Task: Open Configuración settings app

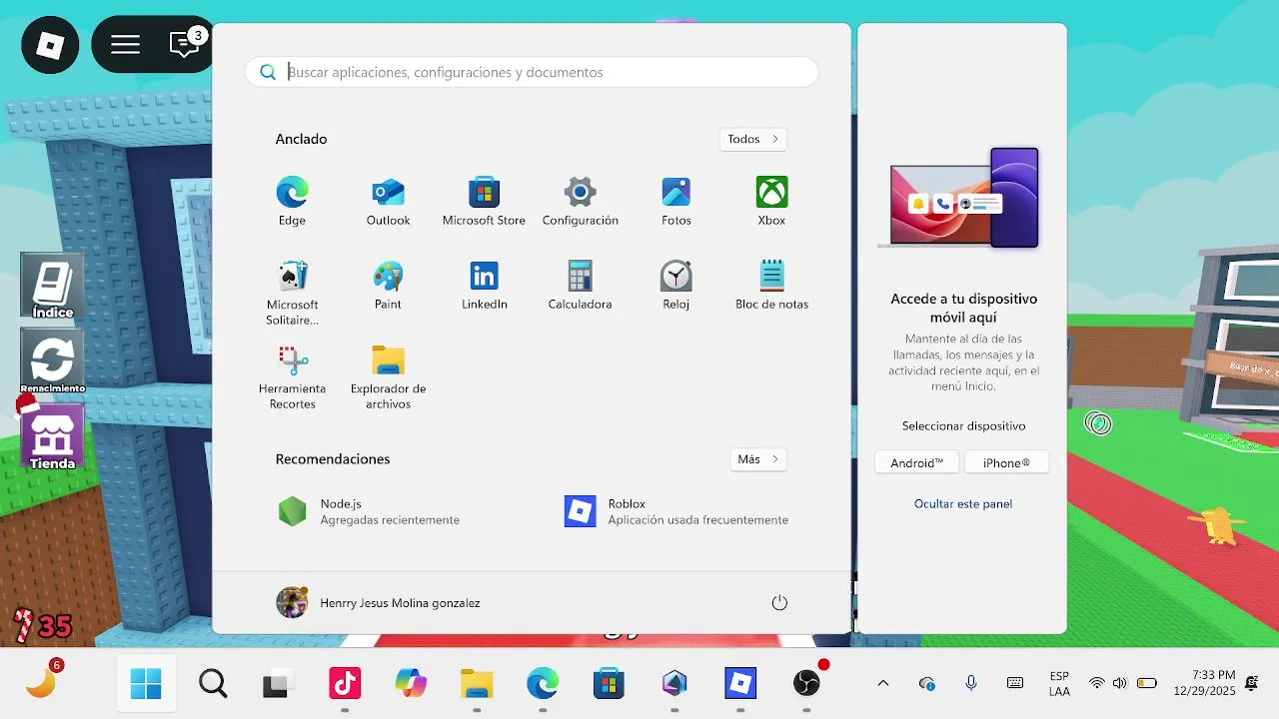Action: tap(580, 201)
